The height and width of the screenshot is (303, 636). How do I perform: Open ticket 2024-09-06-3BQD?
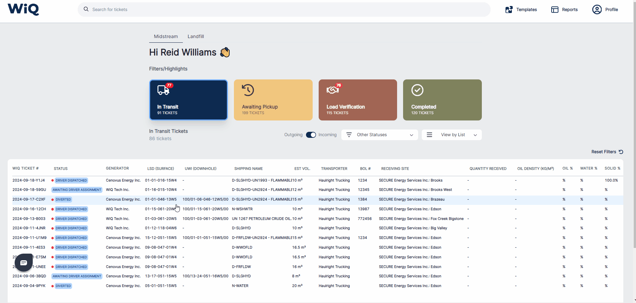click(x=29, y=276)
